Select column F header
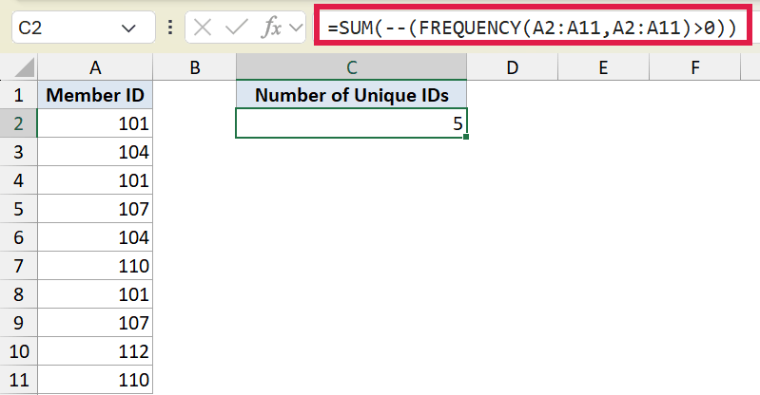The width and height of the screenshot is (760, 395). coord(694,67)
